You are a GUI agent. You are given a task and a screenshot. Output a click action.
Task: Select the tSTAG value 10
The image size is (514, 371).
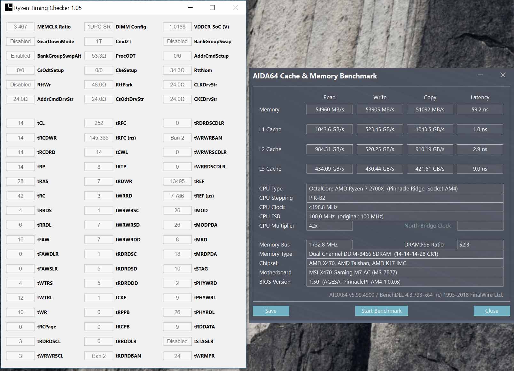(177, 269)
